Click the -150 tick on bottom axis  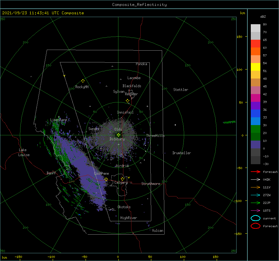18,257
